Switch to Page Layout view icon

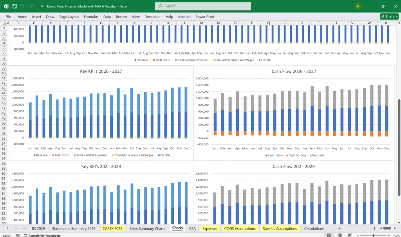click(340, 235)
